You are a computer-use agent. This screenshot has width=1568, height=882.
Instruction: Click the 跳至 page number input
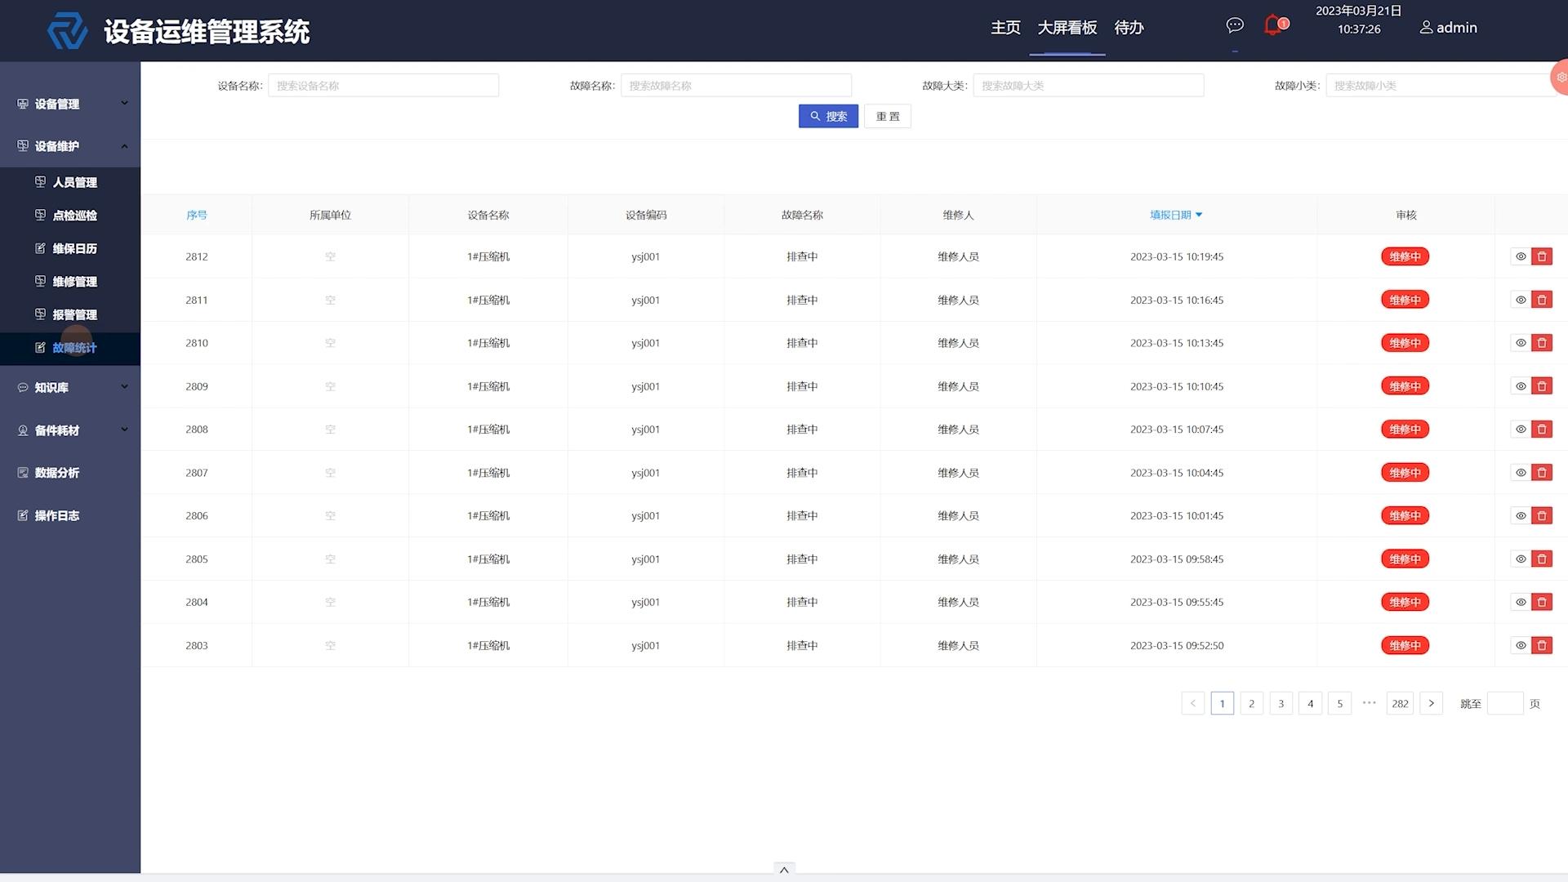[1505, 703]
